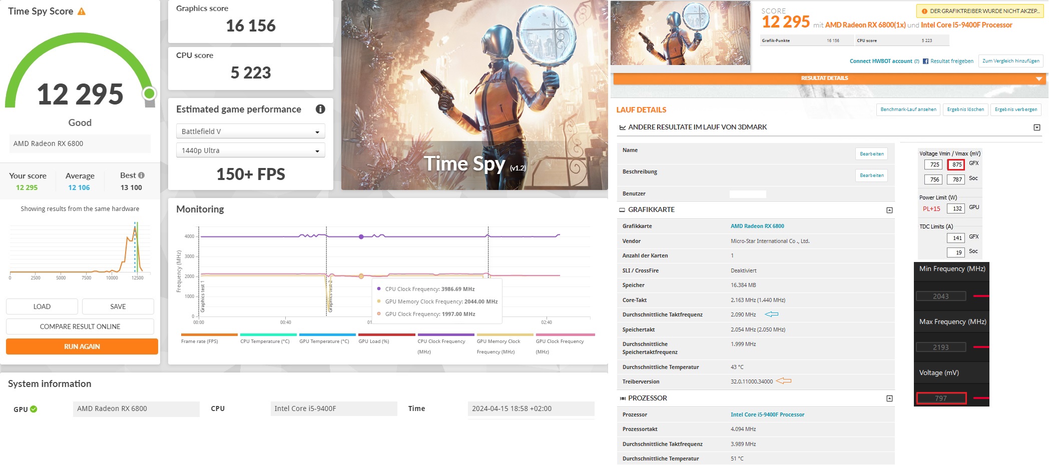Click the question mark after Connect HWBOT account

917,61
